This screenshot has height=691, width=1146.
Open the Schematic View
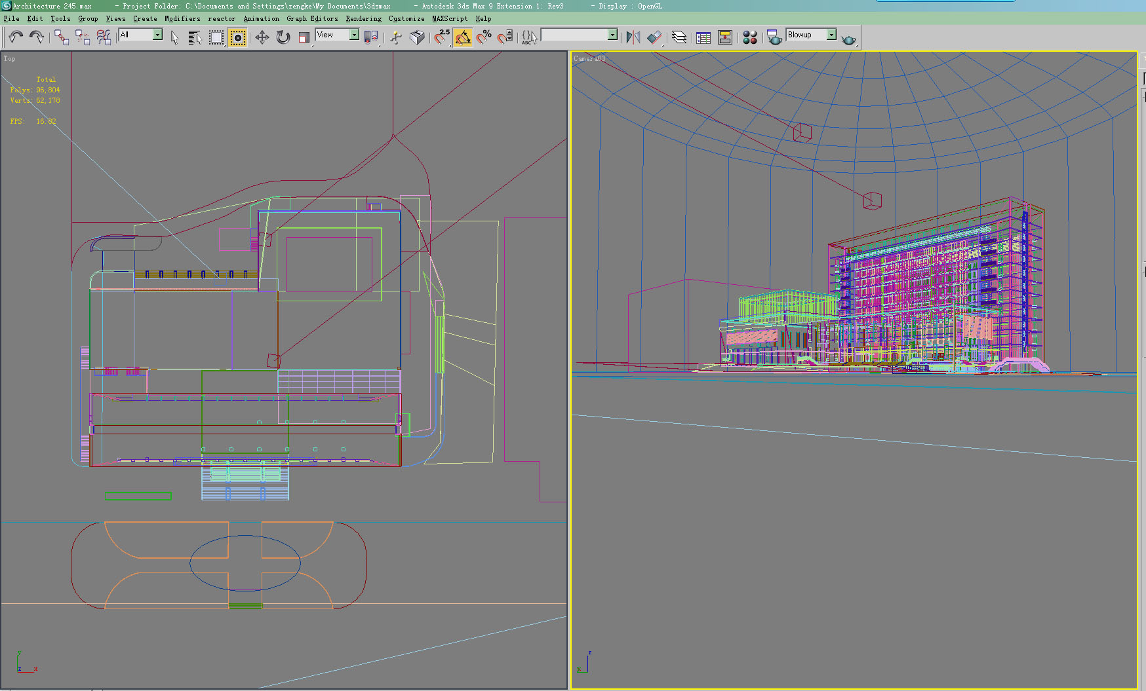click(725, 37)
